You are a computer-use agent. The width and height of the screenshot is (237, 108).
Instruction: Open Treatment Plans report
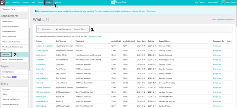coord(14,9)
